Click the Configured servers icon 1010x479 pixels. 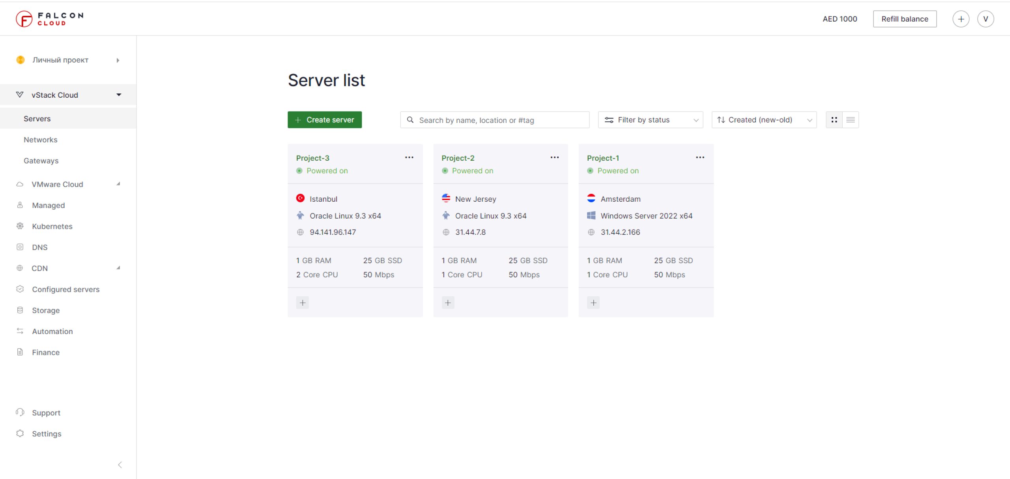20,289
